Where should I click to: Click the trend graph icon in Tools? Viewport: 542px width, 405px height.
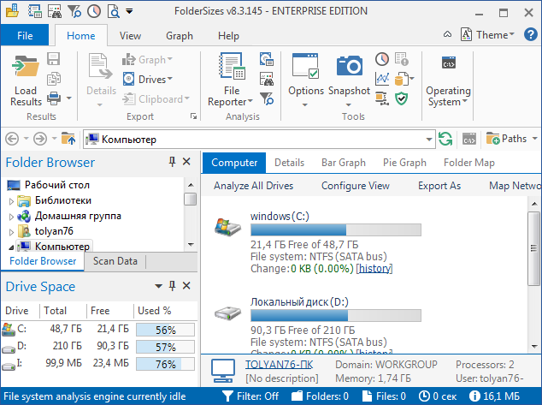coord(382,79)
